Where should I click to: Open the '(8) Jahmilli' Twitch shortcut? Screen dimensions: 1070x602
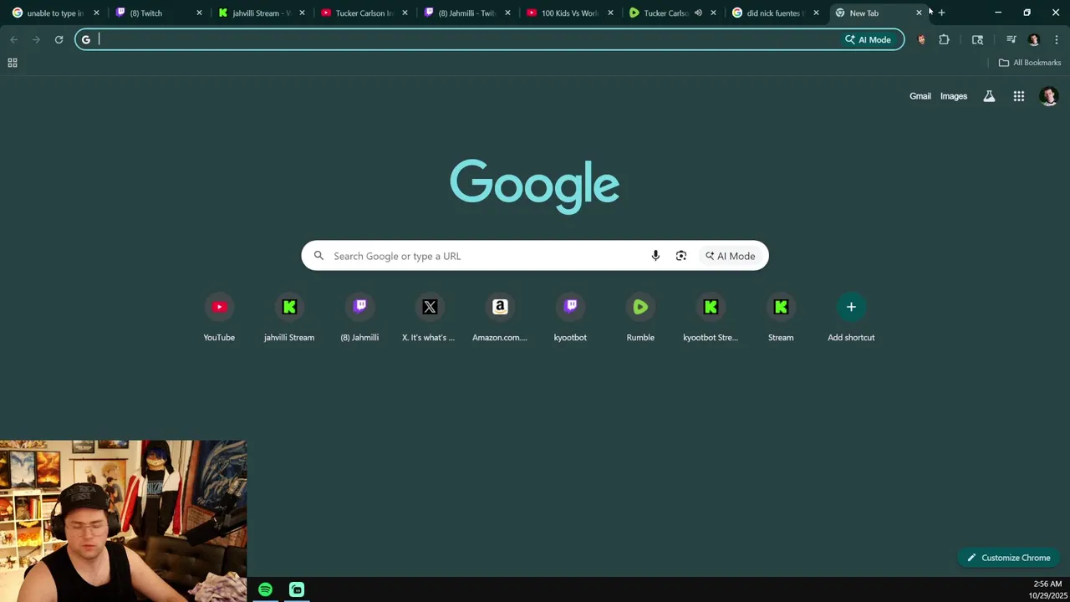[359, 318]
